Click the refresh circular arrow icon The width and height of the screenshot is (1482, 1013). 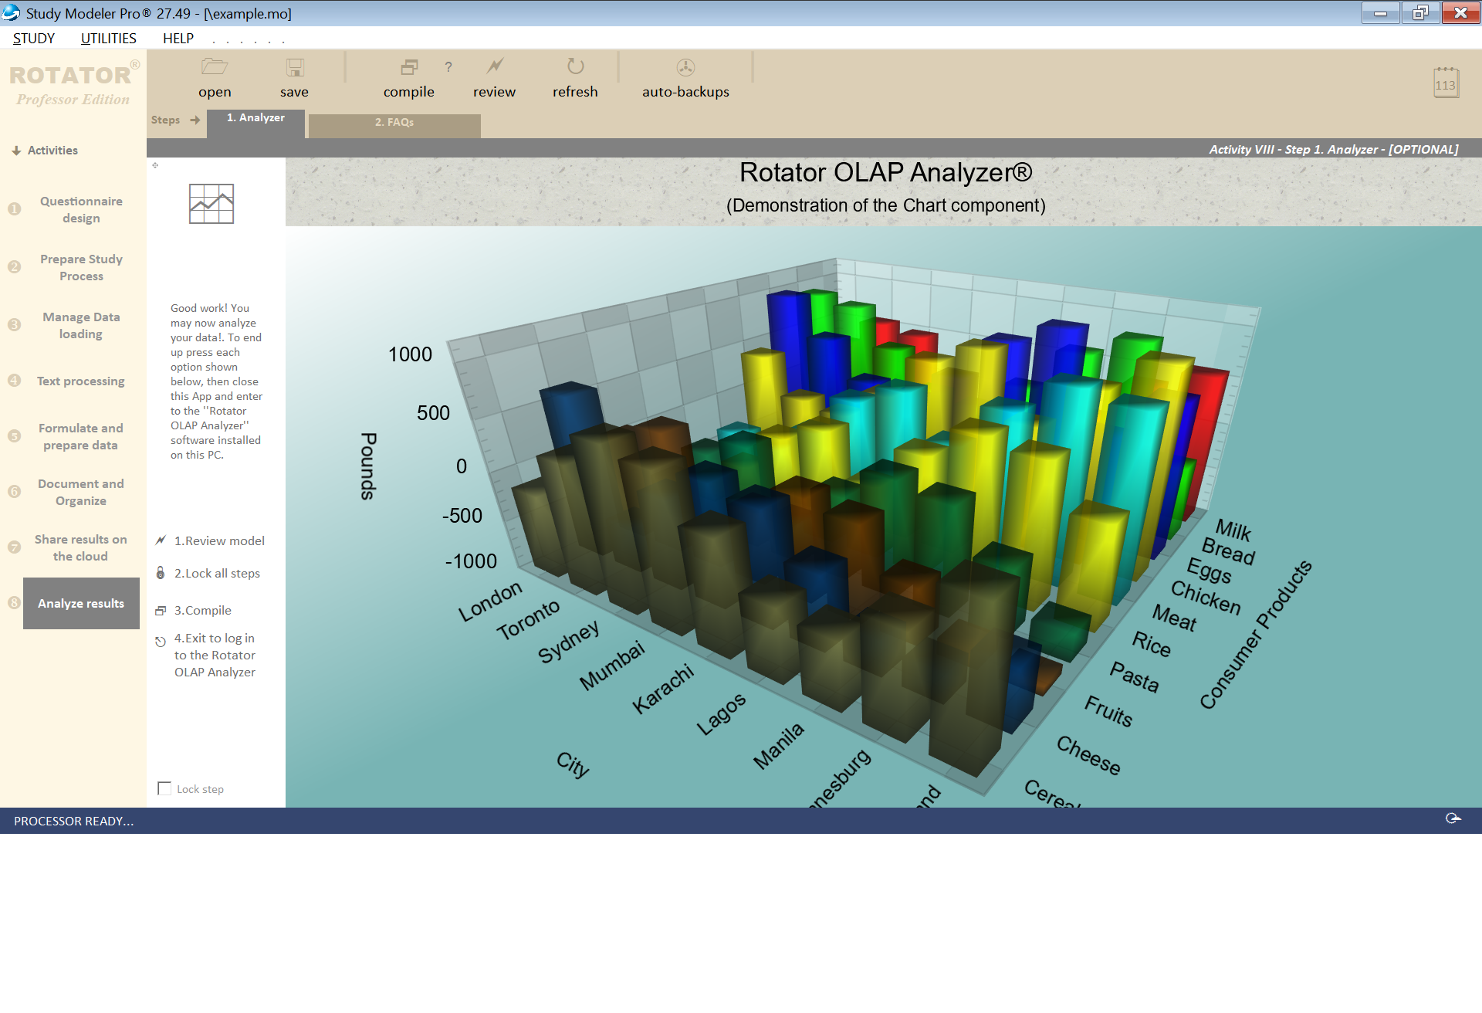pyautogui.click(x=576, y=66)
